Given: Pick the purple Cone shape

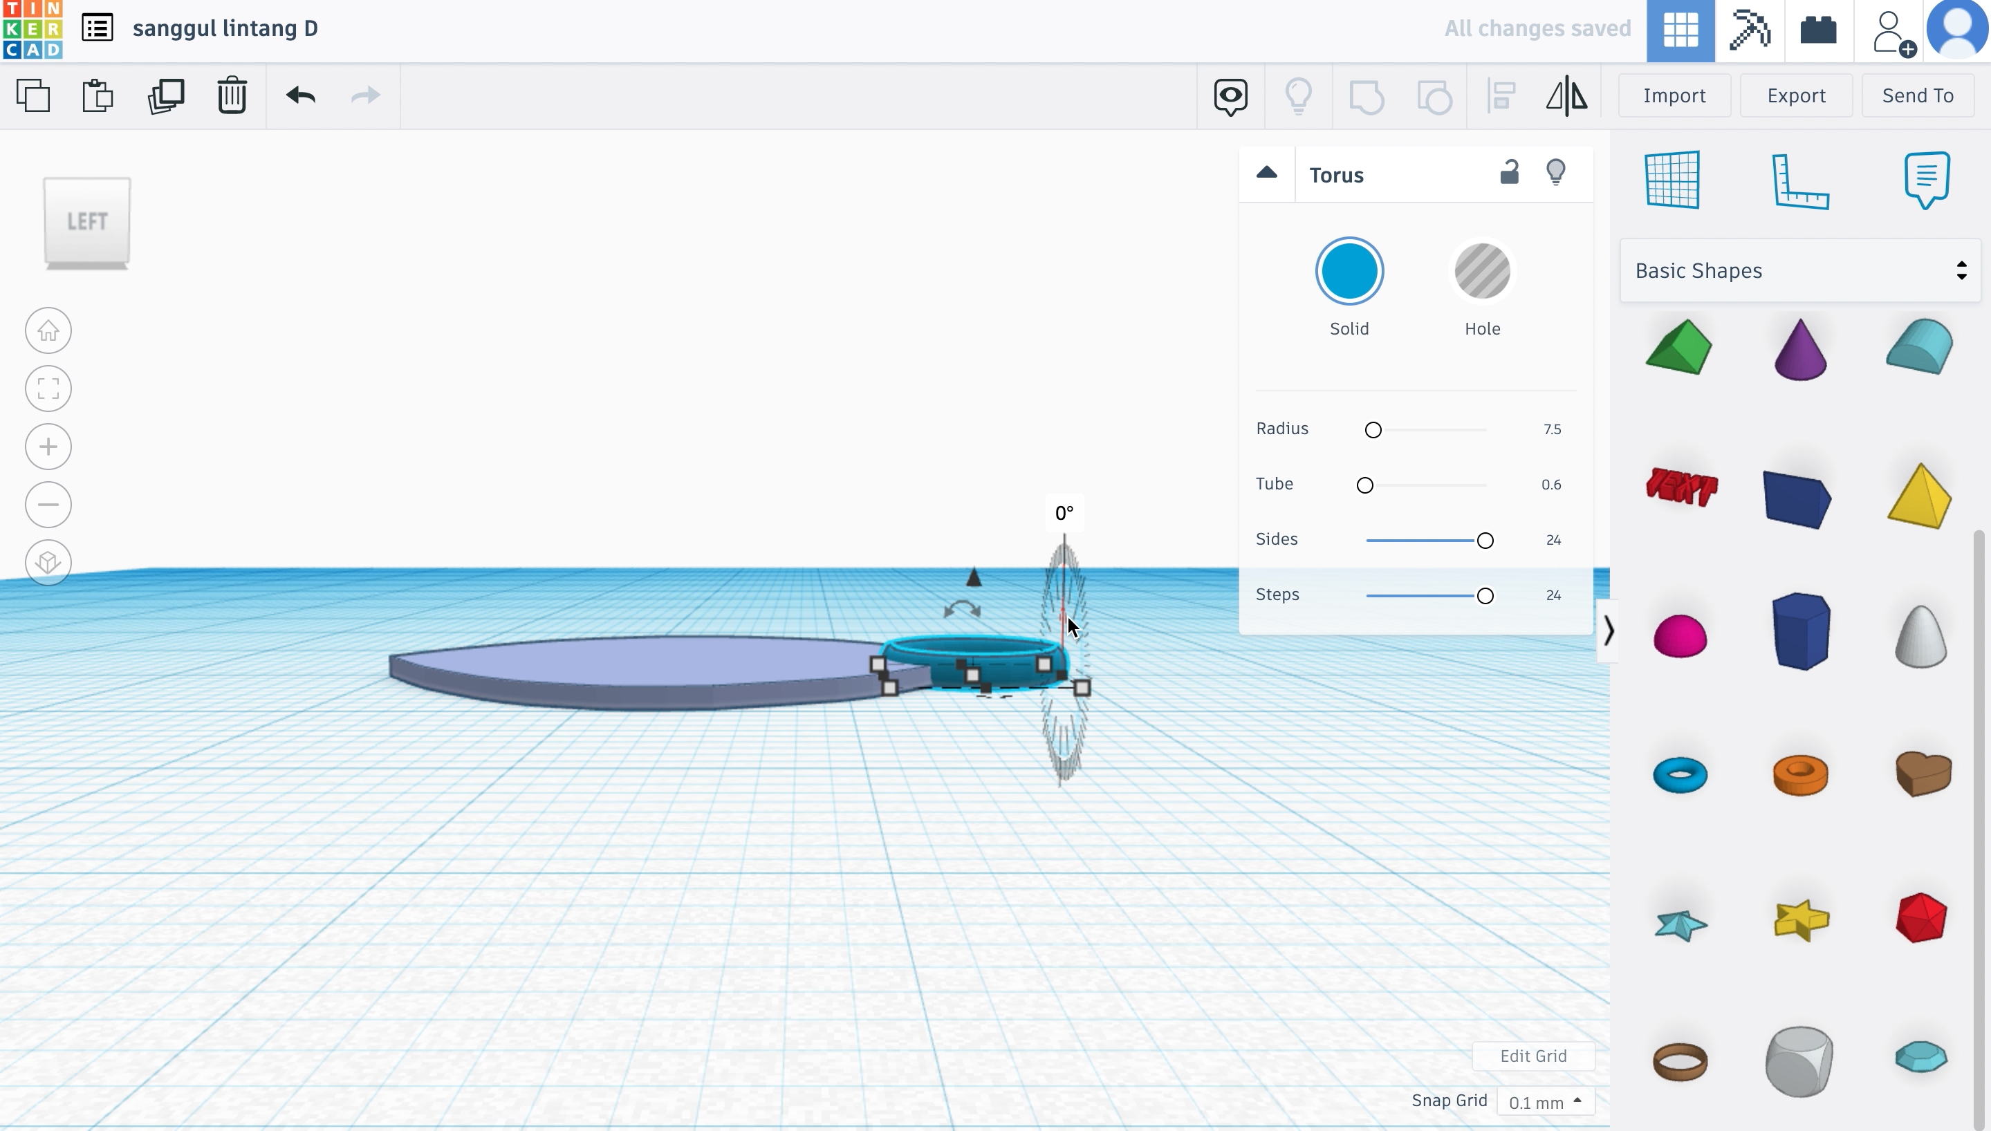Looking at the screenshot, I should (x=1800, y=349).
